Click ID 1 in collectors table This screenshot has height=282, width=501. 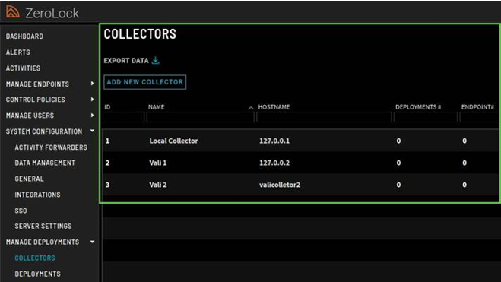pyautogui.click(x=107, y=141)
